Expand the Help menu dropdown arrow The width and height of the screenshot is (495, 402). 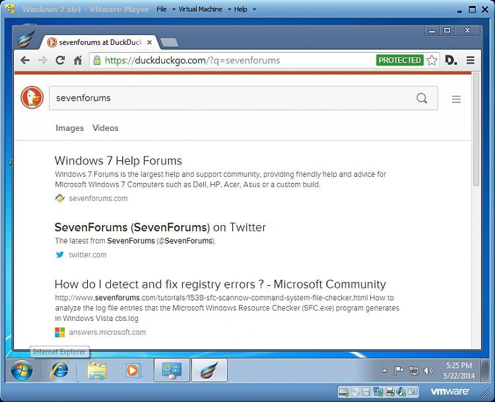pos(254,9)
